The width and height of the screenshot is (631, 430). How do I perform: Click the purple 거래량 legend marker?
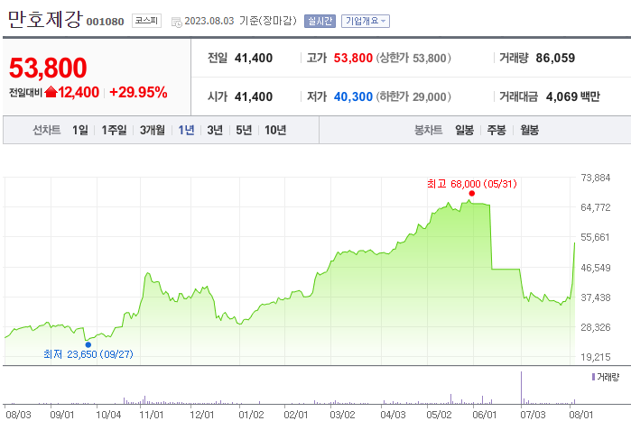click(x=594, y=377)
